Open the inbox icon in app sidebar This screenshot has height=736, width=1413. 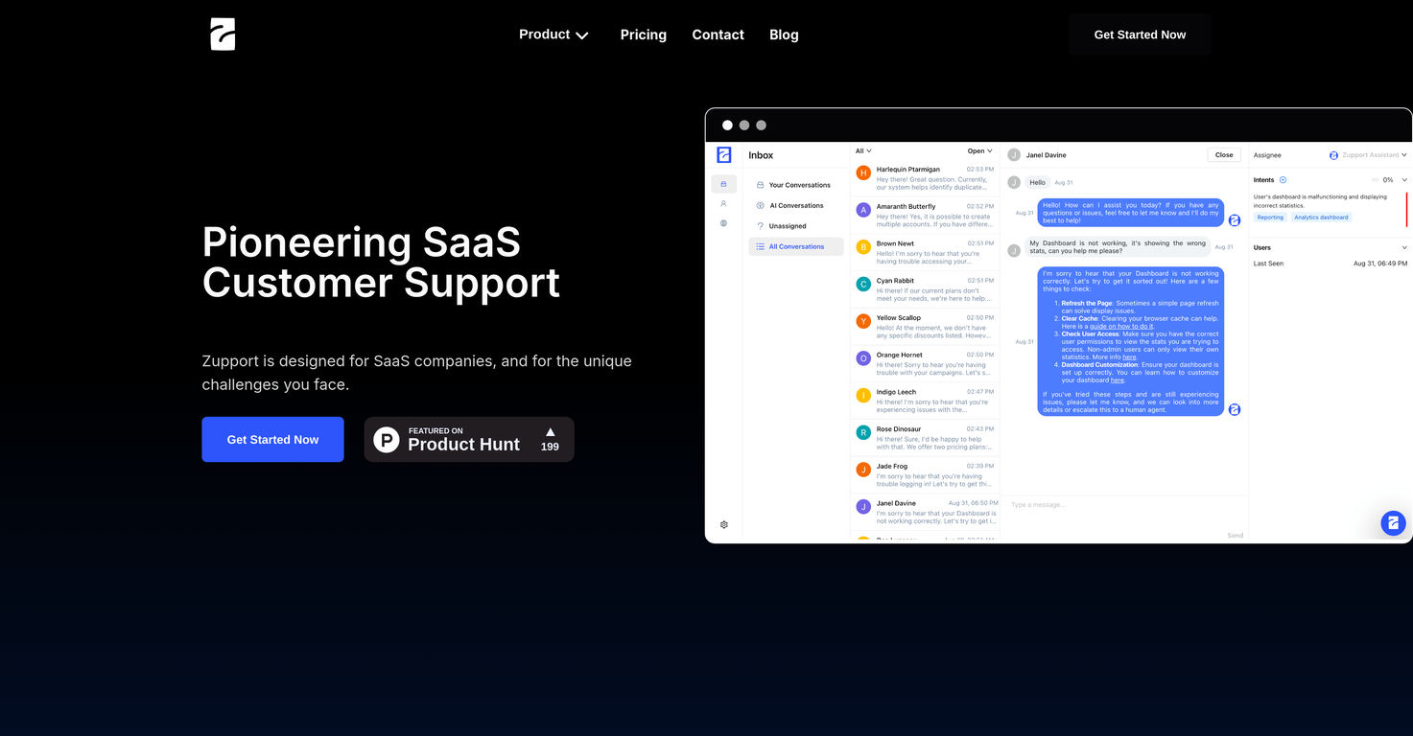723,184
